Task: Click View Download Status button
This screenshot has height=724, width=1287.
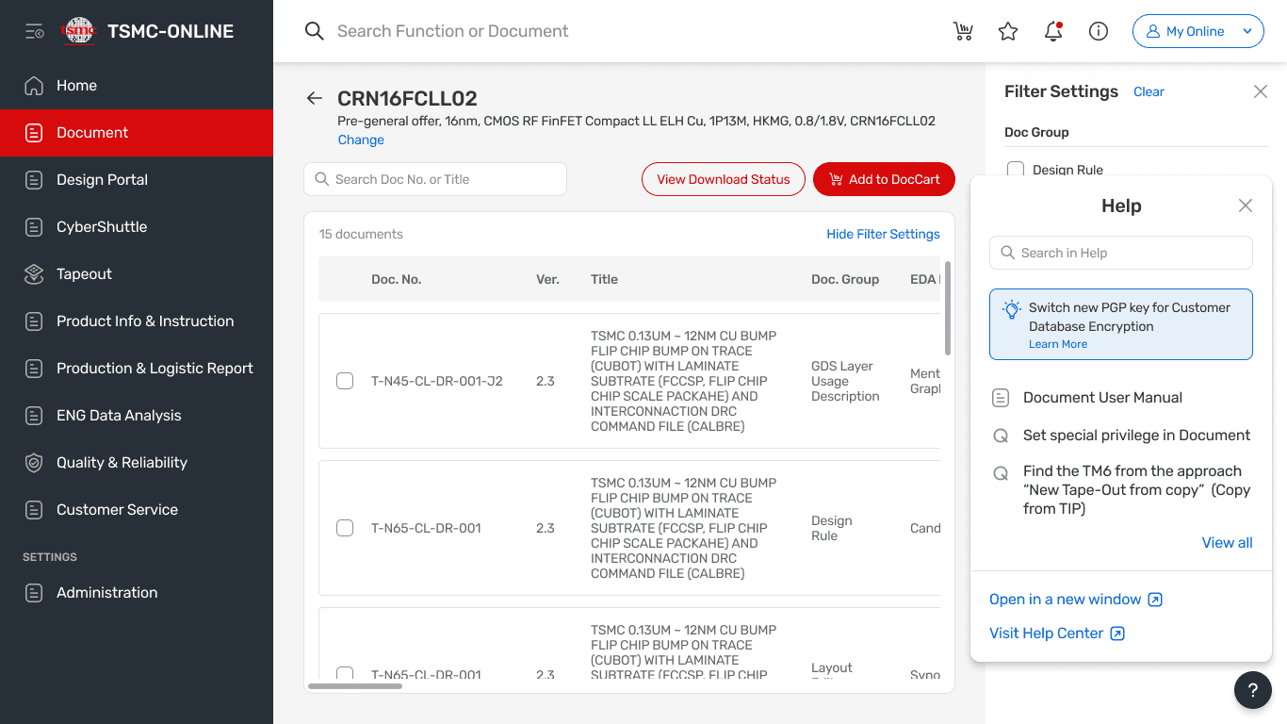Action: click(724, 179)
